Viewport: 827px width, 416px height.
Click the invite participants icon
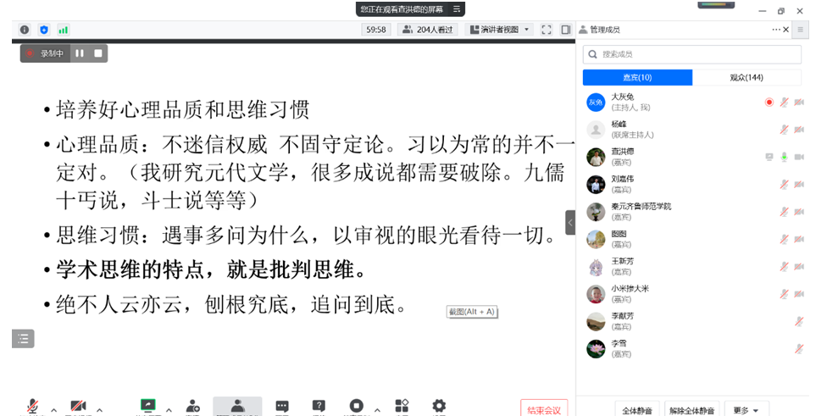pyautogui.click(x=192, y=406)
